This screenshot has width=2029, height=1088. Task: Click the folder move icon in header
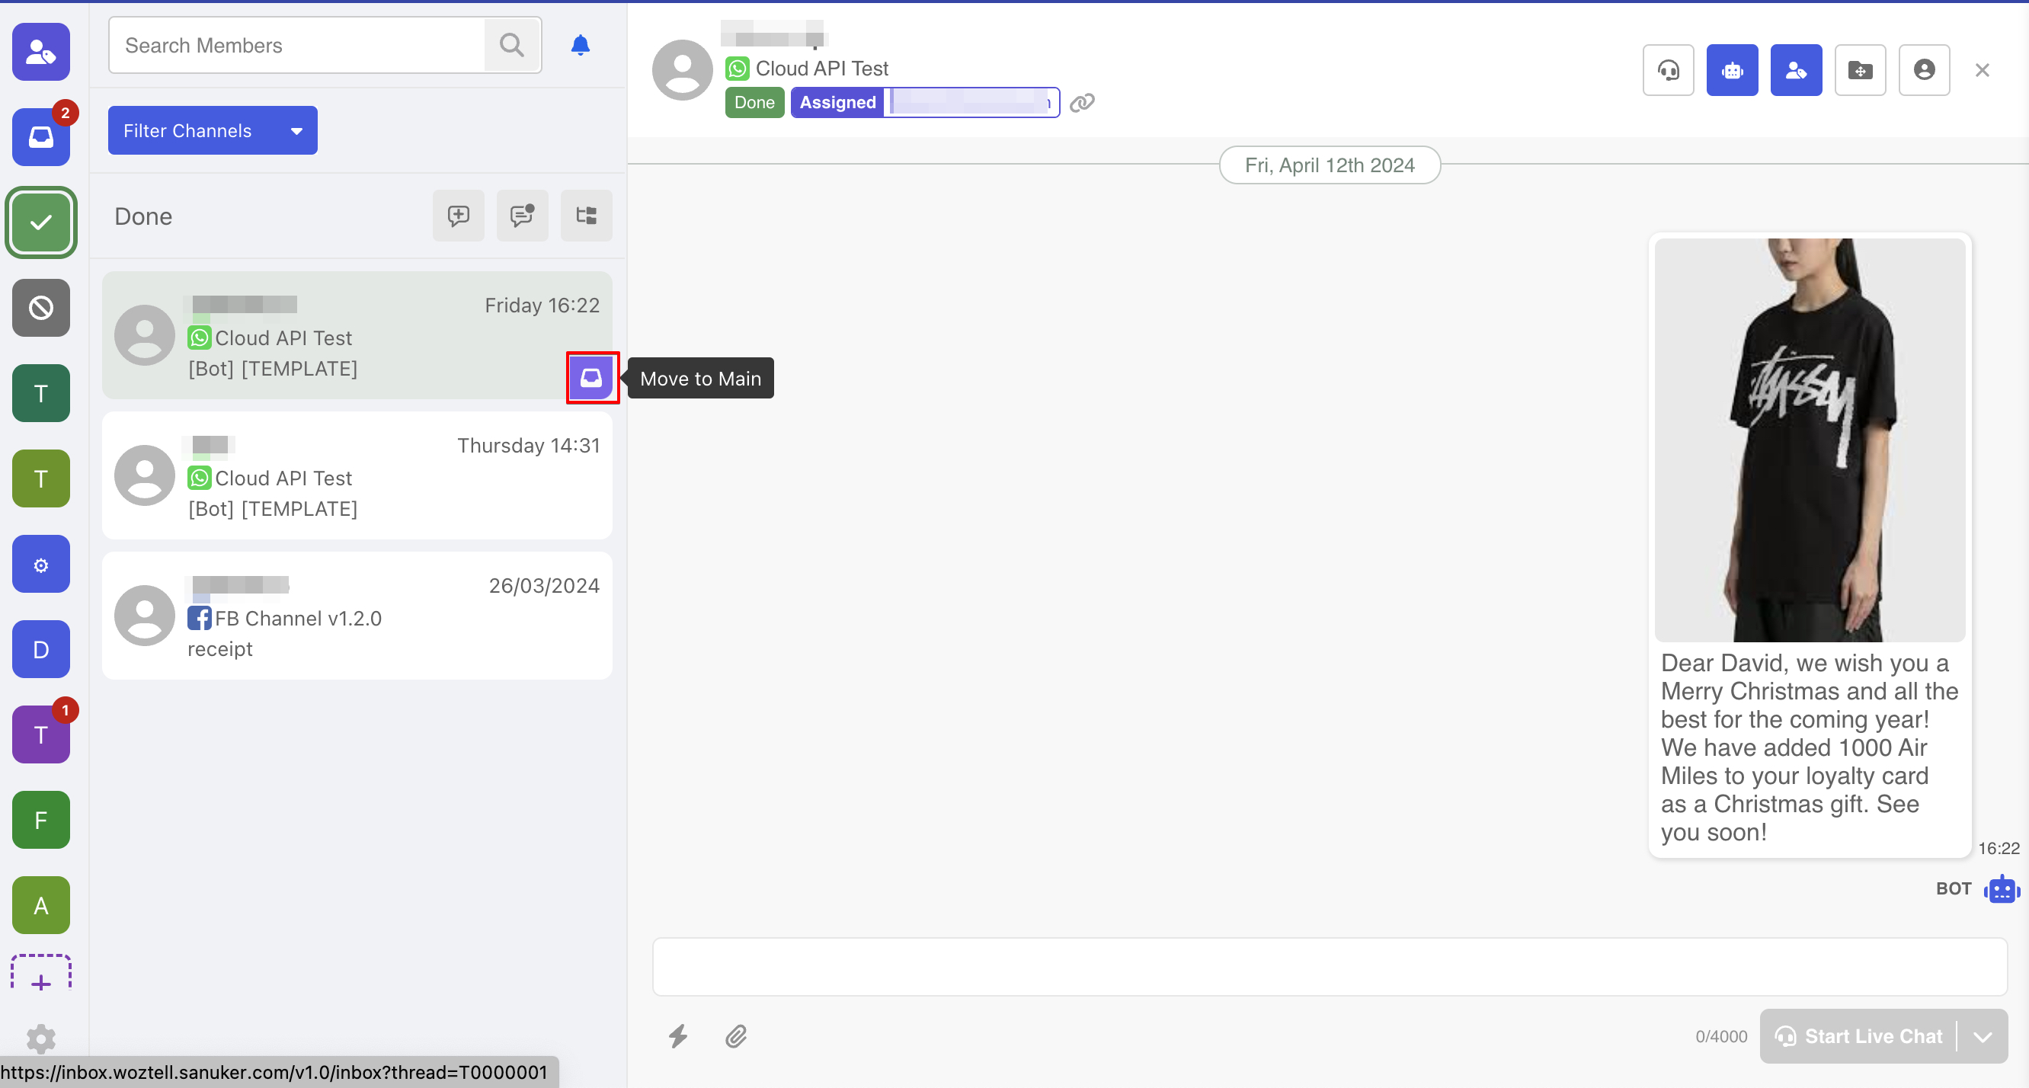click(x=1860, y=70)
